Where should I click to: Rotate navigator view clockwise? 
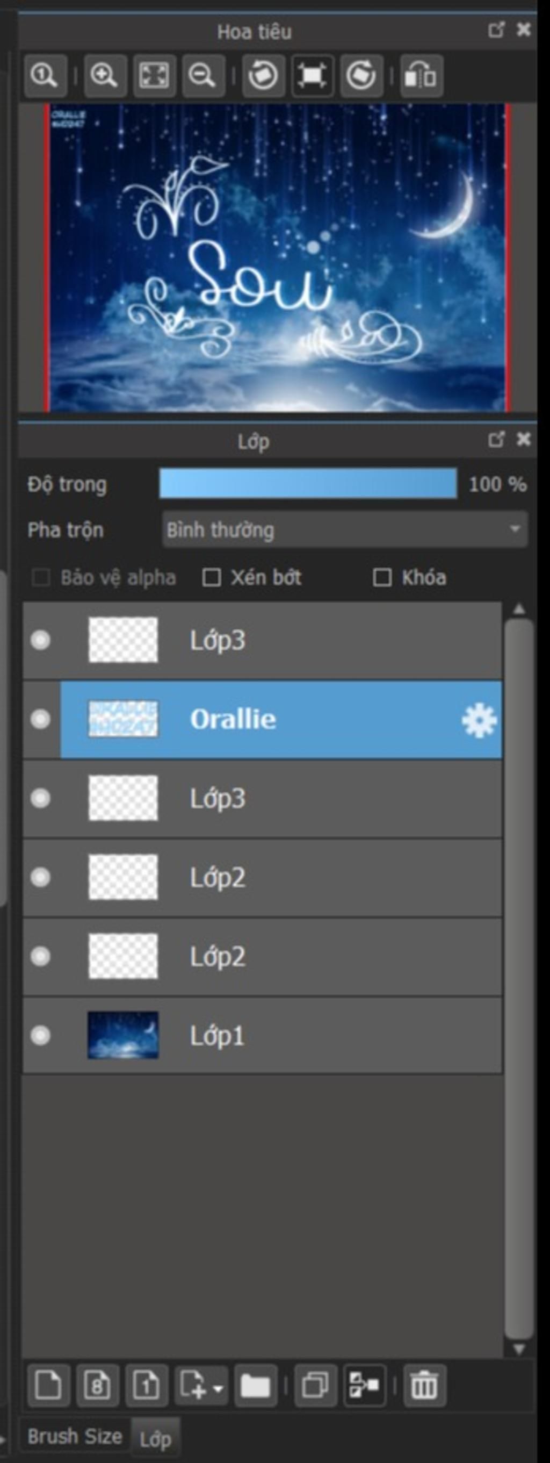tap(361, 75)
